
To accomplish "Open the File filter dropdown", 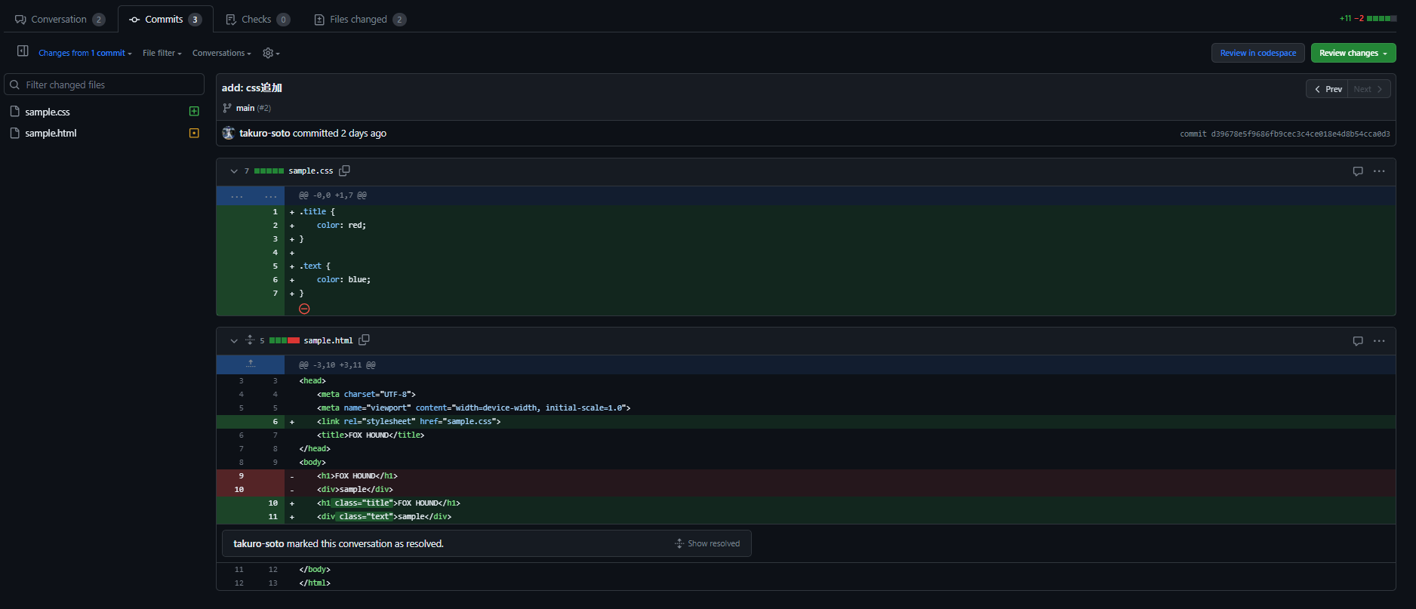I will pos(162,53).
